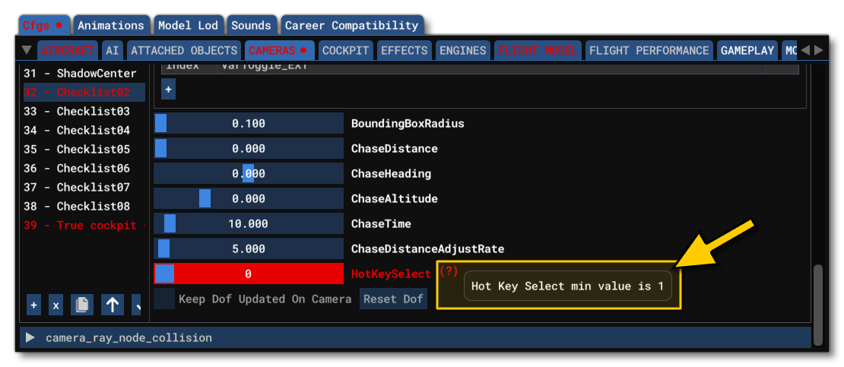
Task: Open the tab list dropdown triangle
Action: [27, 51]
